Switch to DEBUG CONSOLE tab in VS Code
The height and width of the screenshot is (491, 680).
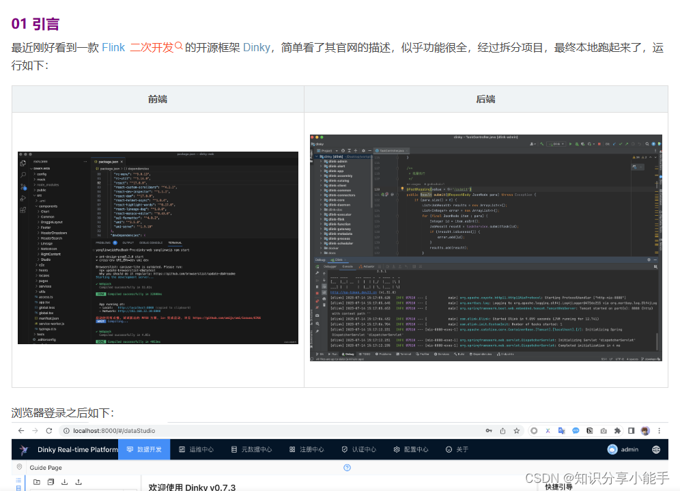pos(151,243)
